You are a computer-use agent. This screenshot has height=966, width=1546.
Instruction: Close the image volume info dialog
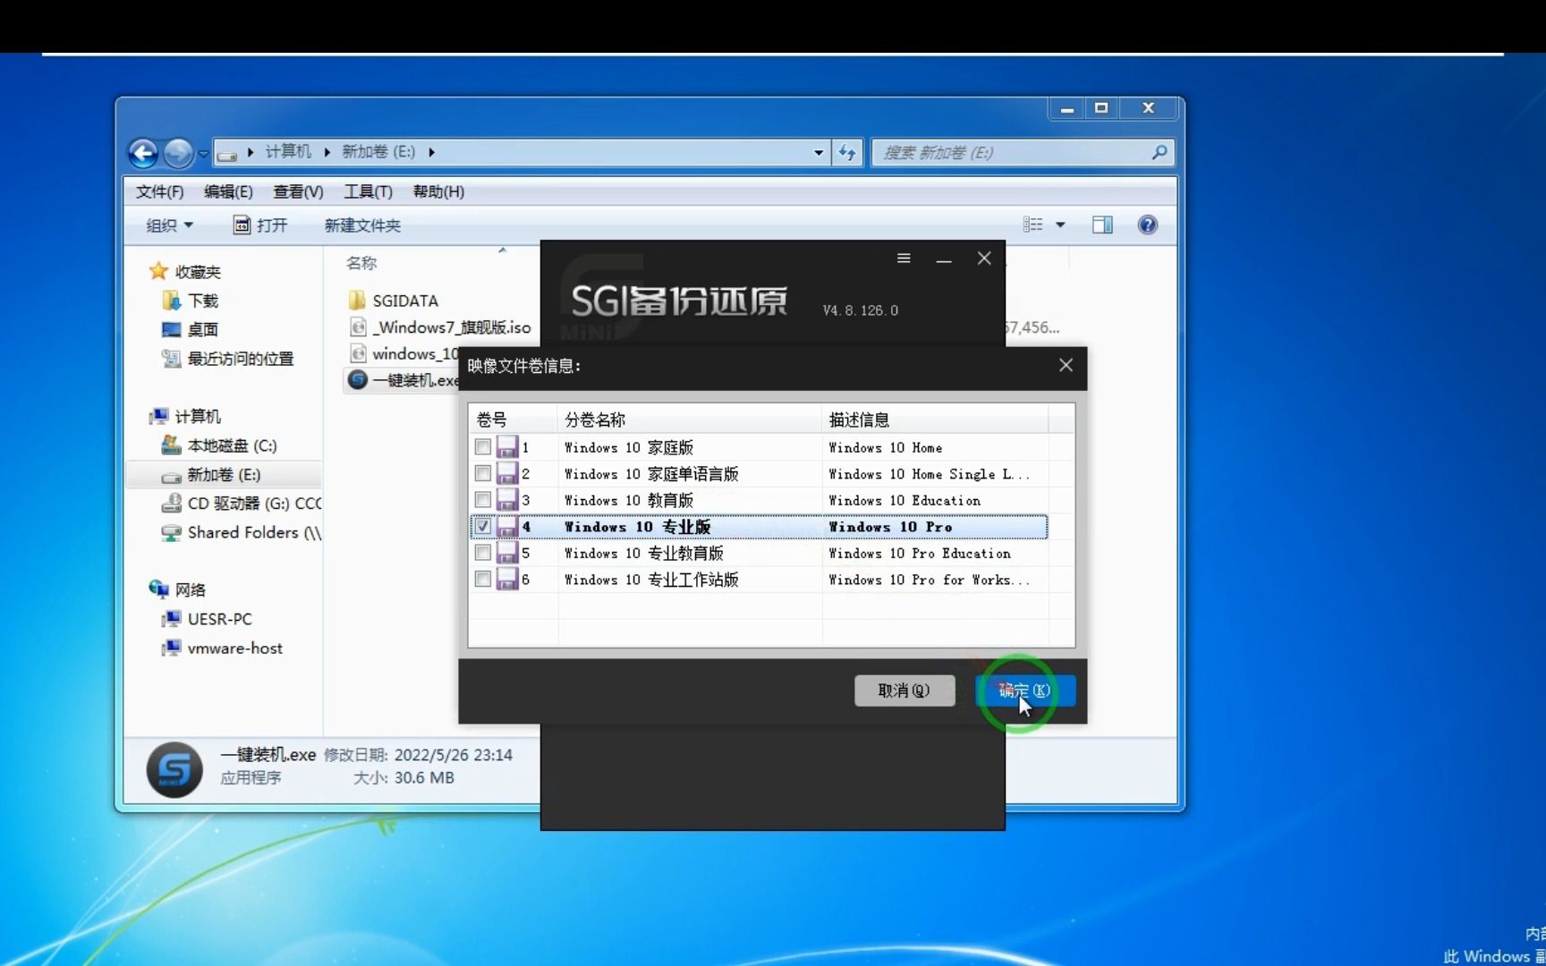pyautogui.click(x=1066, y=365)
